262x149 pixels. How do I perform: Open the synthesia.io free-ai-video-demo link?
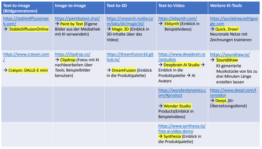pyautogui.click(x=182, y=128)
